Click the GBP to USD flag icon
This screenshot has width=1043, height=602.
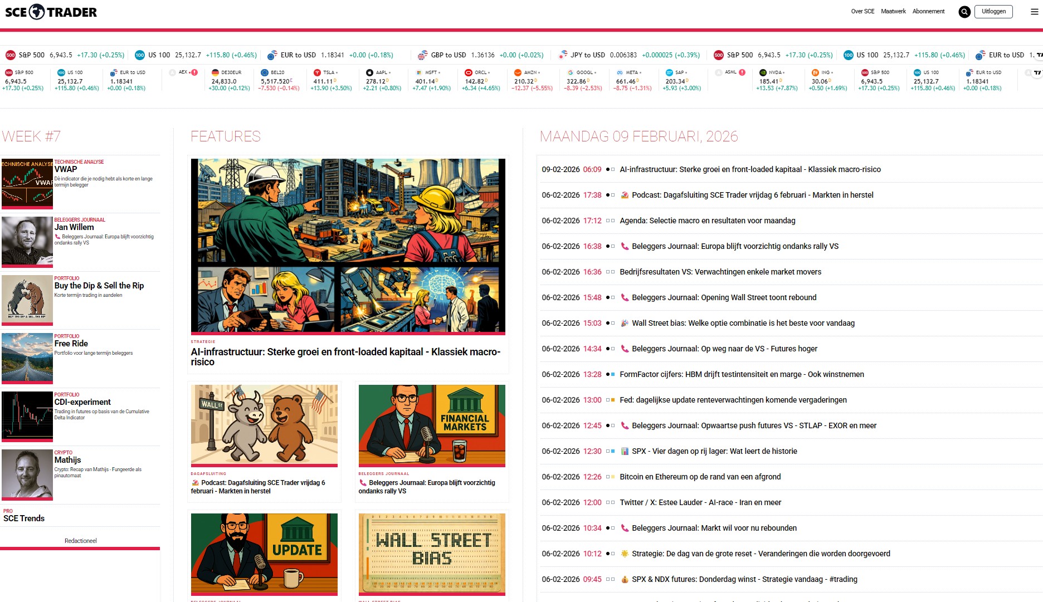point(422,55)
